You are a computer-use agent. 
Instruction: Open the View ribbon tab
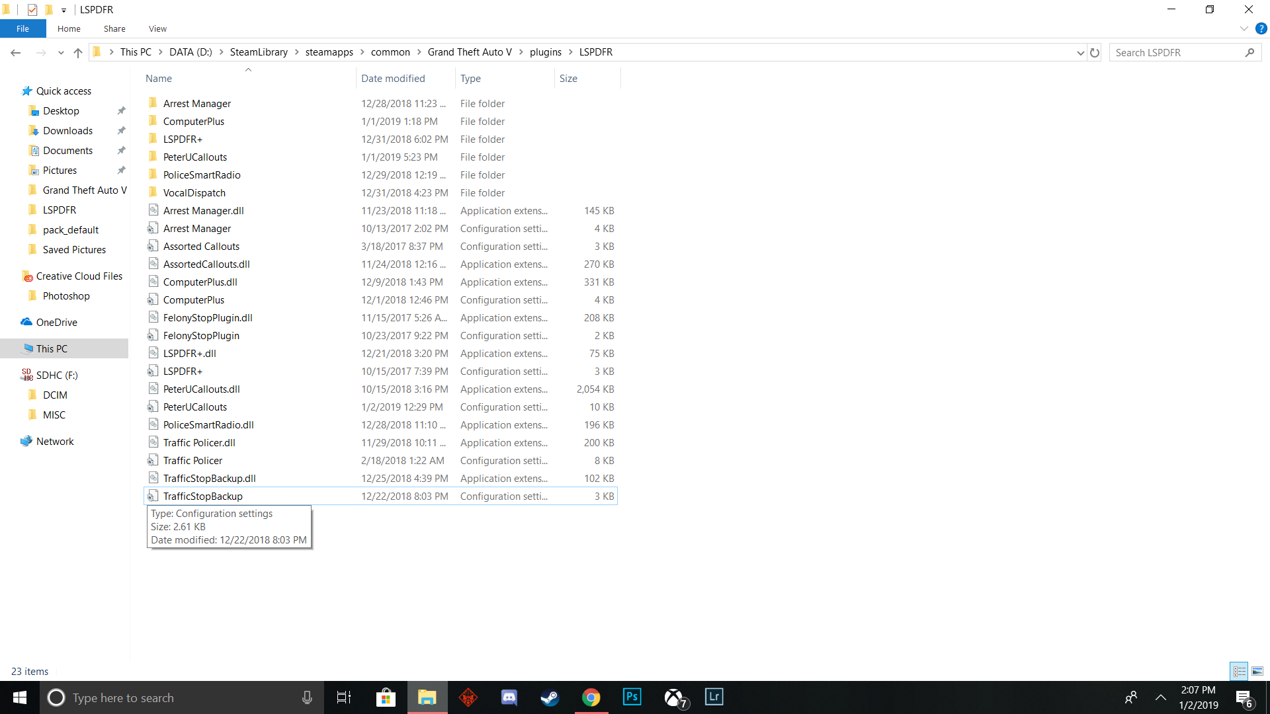(157, 28)
